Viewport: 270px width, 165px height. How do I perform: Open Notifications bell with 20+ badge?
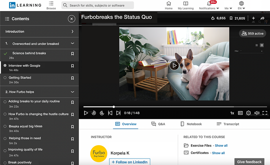[209, 4]
